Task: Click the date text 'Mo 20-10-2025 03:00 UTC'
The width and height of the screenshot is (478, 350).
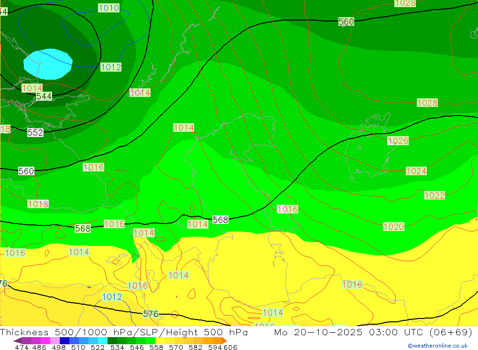Action: coord(350,332)
